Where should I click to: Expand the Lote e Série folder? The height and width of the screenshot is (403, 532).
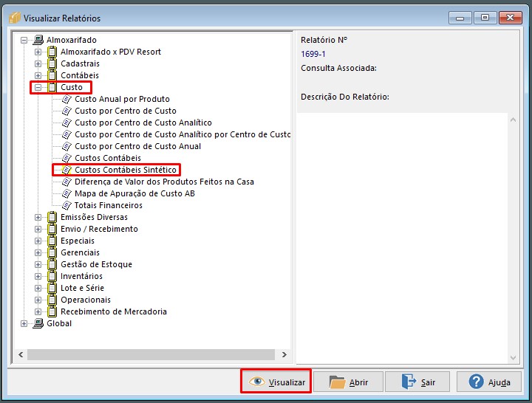click(38, 288)
